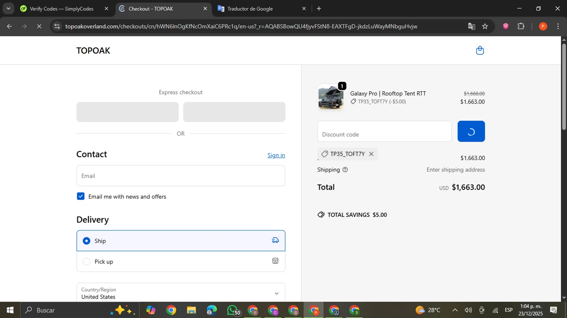Image resolution: width=567 pixels, height=318 pixels.
Task: Open the volume control in system tray
Action: pos(468,310)
